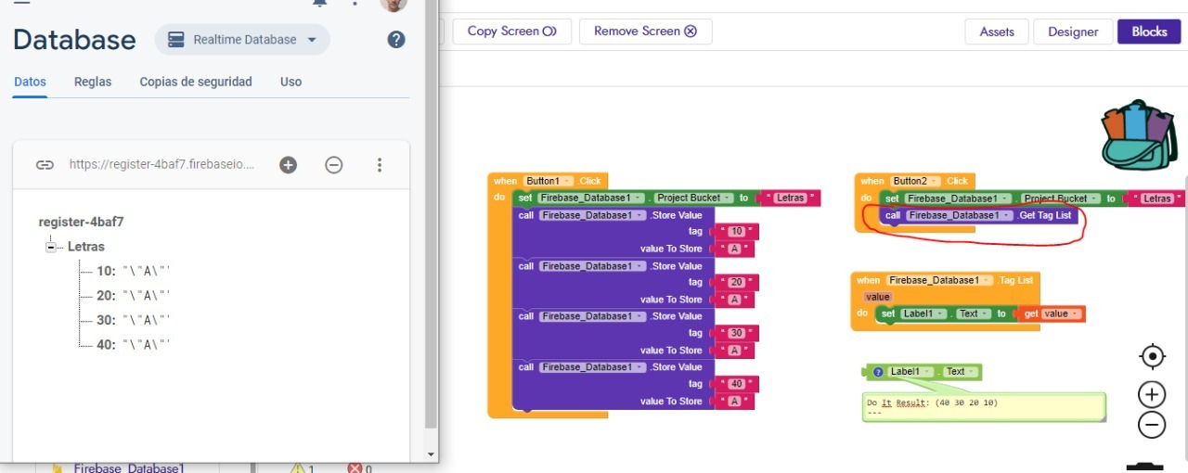Image resolution: width=1188 pixels, height=473 pixels.
Task: Select the database entry with key 10
Action: coord(106,272)
